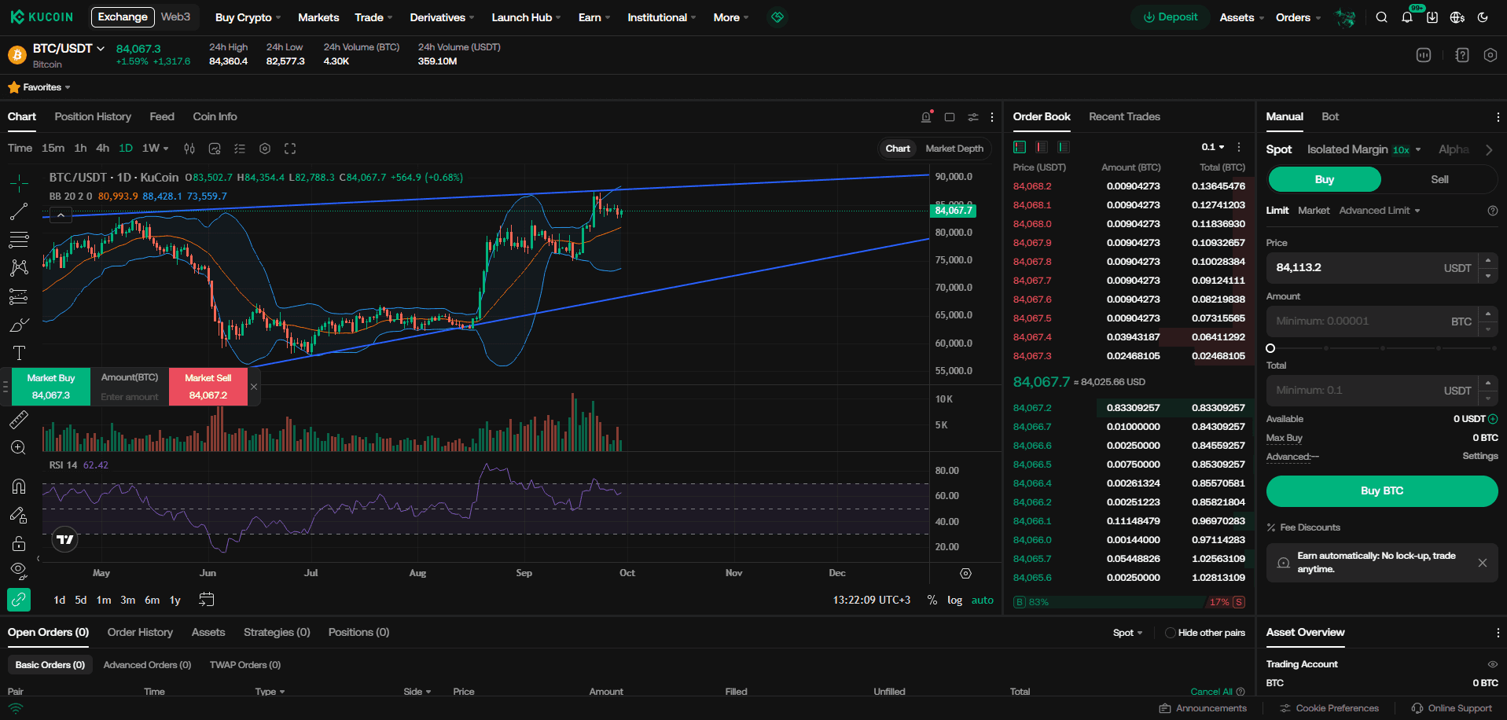The width and height of the screenshot is (1507, 720).
Task: Open candlestick chart type selector
Action: coord(189,149)
